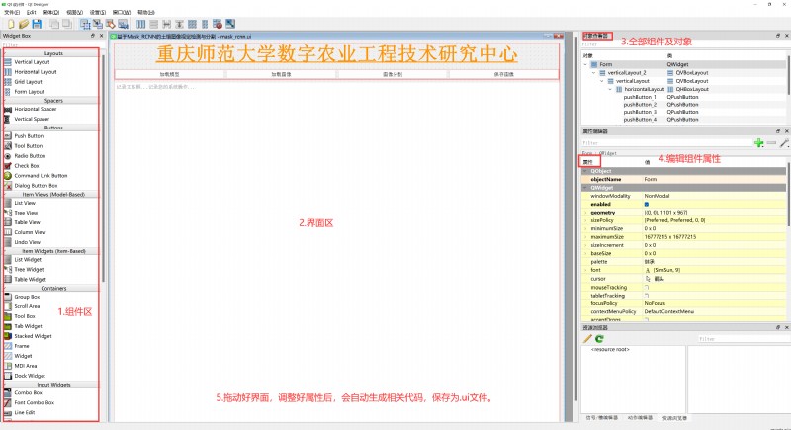Click the pencil edit resources icon
The height and width of the screenshot is (430, 791).
587,339
